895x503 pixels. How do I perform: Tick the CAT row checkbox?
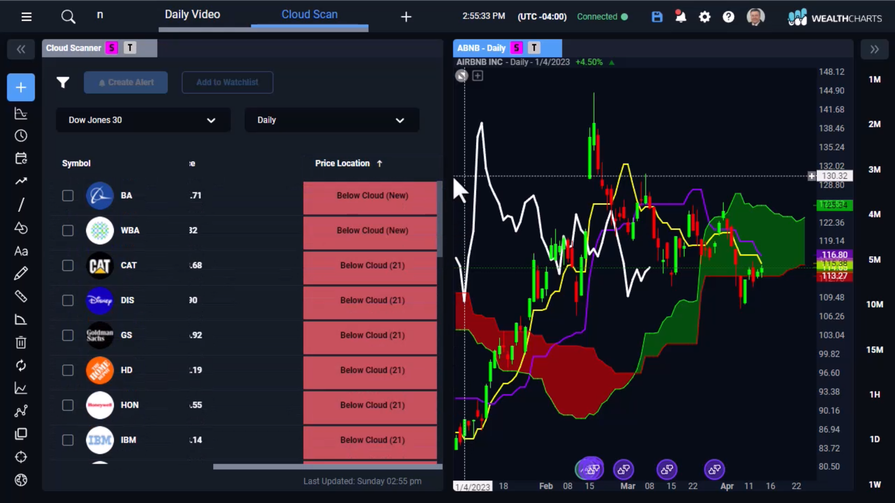(68, 265)
